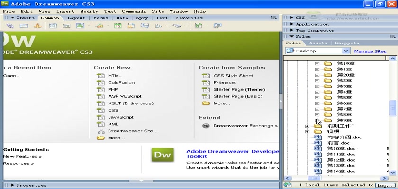Open the Modify menu
The image size is (398, 189).
tap(90, 11)
